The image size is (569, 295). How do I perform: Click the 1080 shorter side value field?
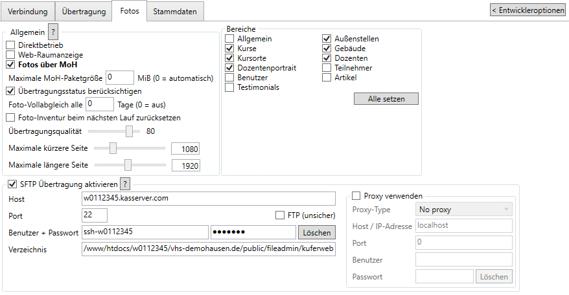(x=185, y=149)
